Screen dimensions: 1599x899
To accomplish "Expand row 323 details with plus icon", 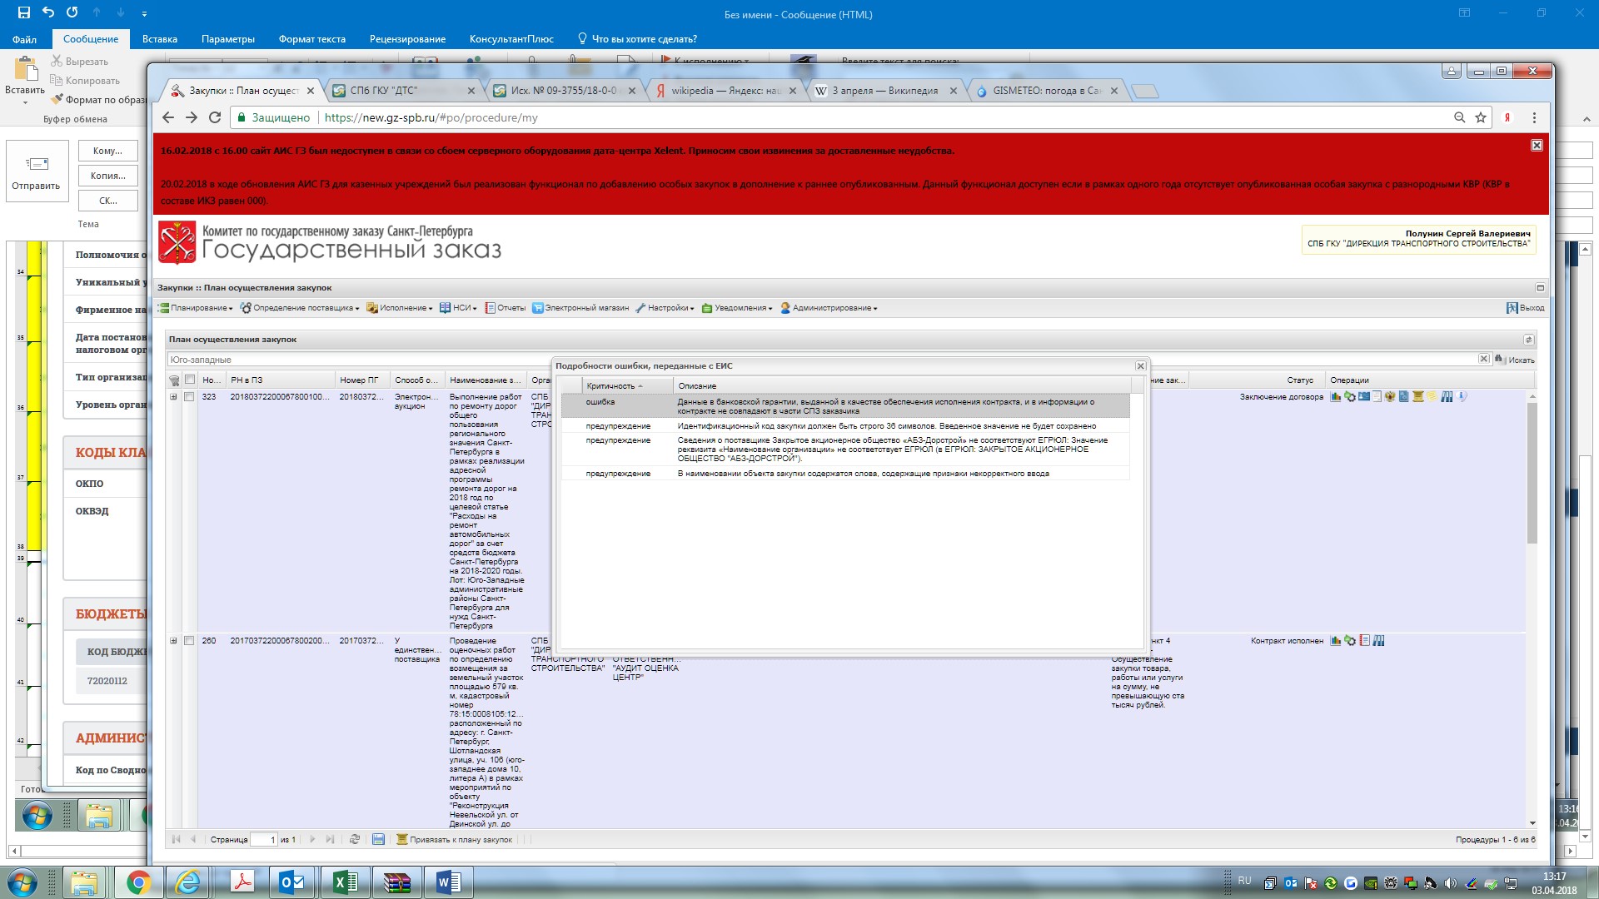I will 173,397.
